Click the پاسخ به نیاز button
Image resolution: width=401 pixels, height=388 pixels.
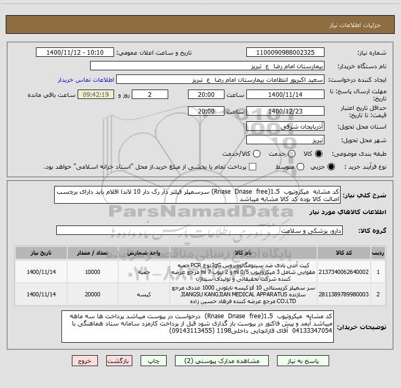click(x=303, y=360)
